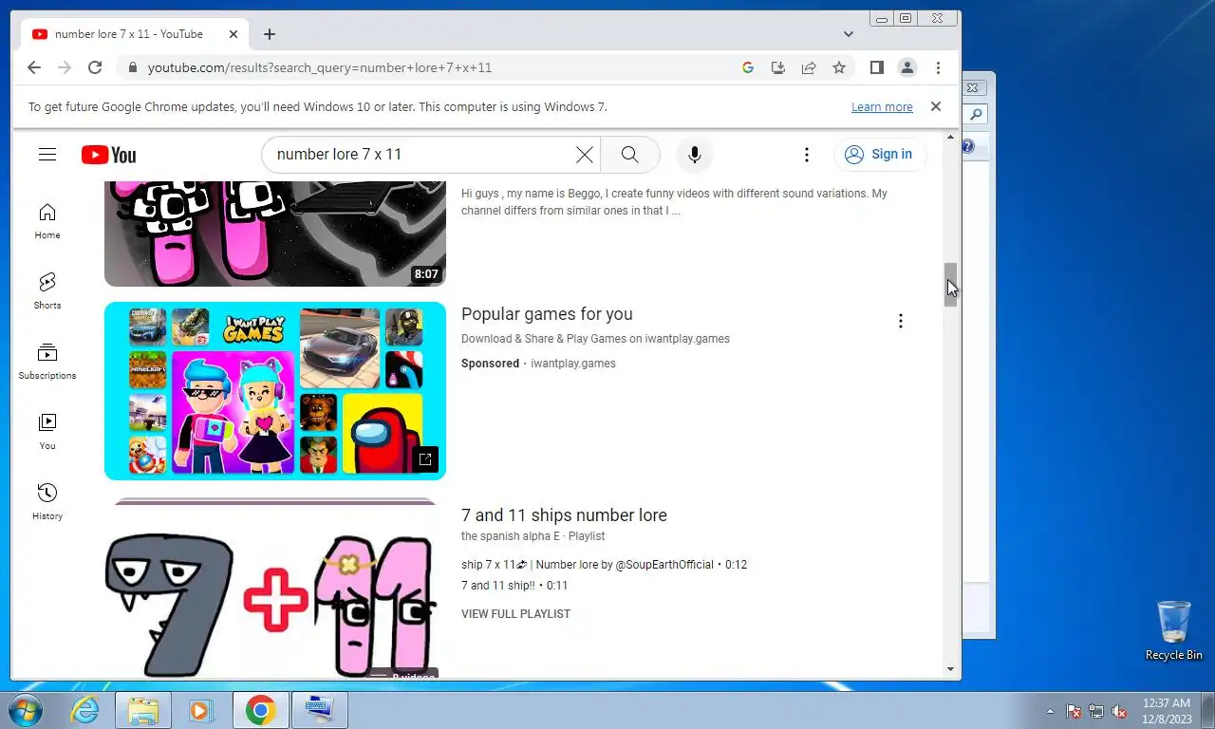Click the install/download icon in the address bar
Image resolution: width=1215 pixels, height=729 pixels.
click(778, 67)
